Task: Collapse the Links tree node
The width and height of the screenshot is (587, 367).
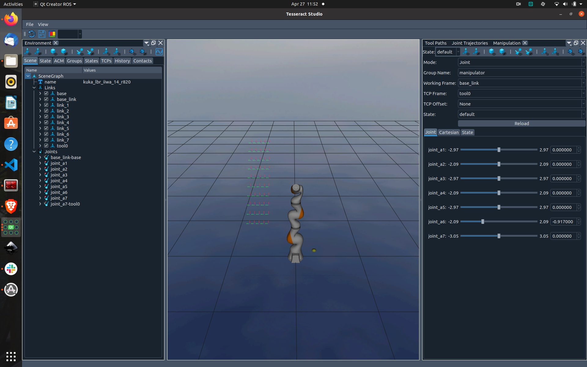Action: [x=34, y=87]
